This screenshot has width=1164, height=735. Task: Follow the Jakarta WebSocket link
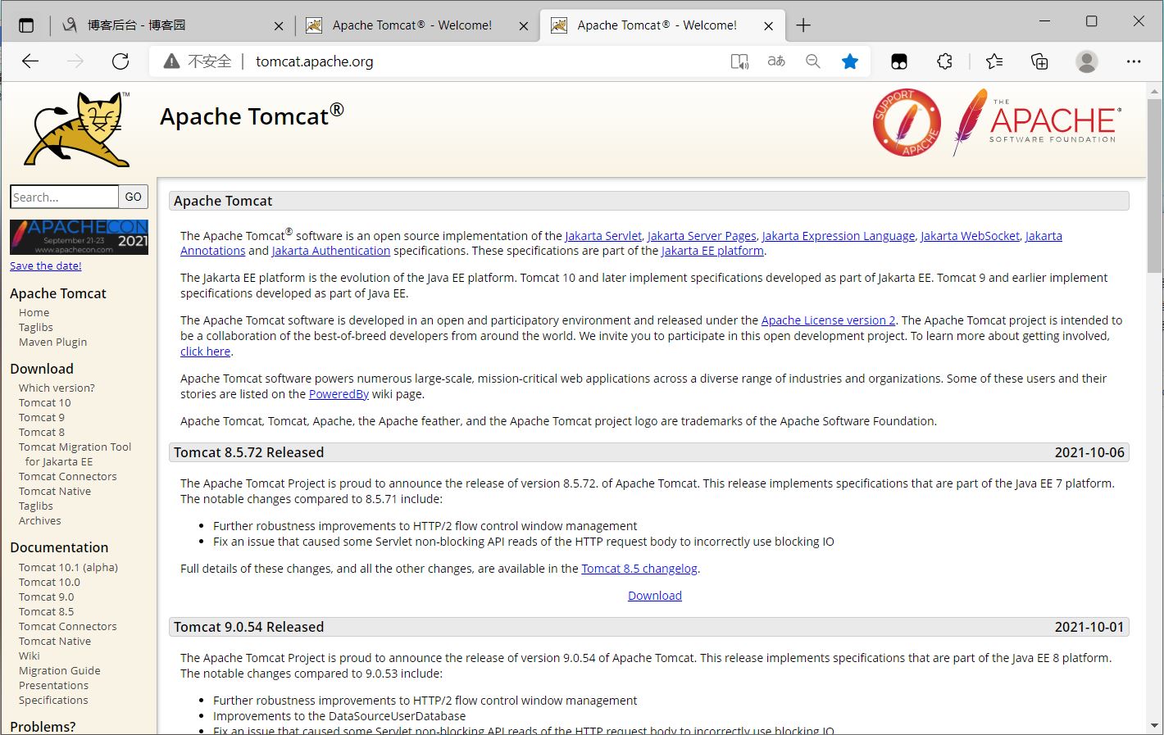click(971, 236)
